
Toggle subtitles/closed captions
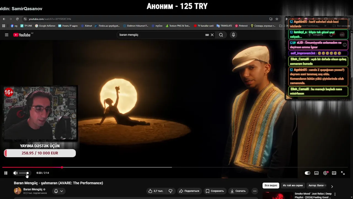point(316,173)
